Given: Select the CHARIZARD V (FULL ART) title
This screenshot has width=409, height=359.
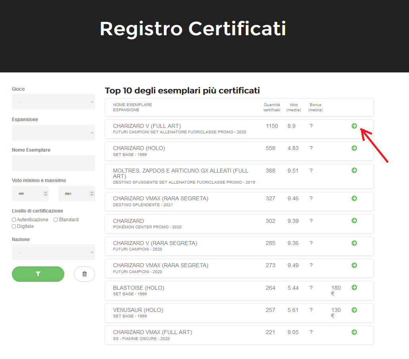Looking at the screenshot, I should [x=147, y=126].
